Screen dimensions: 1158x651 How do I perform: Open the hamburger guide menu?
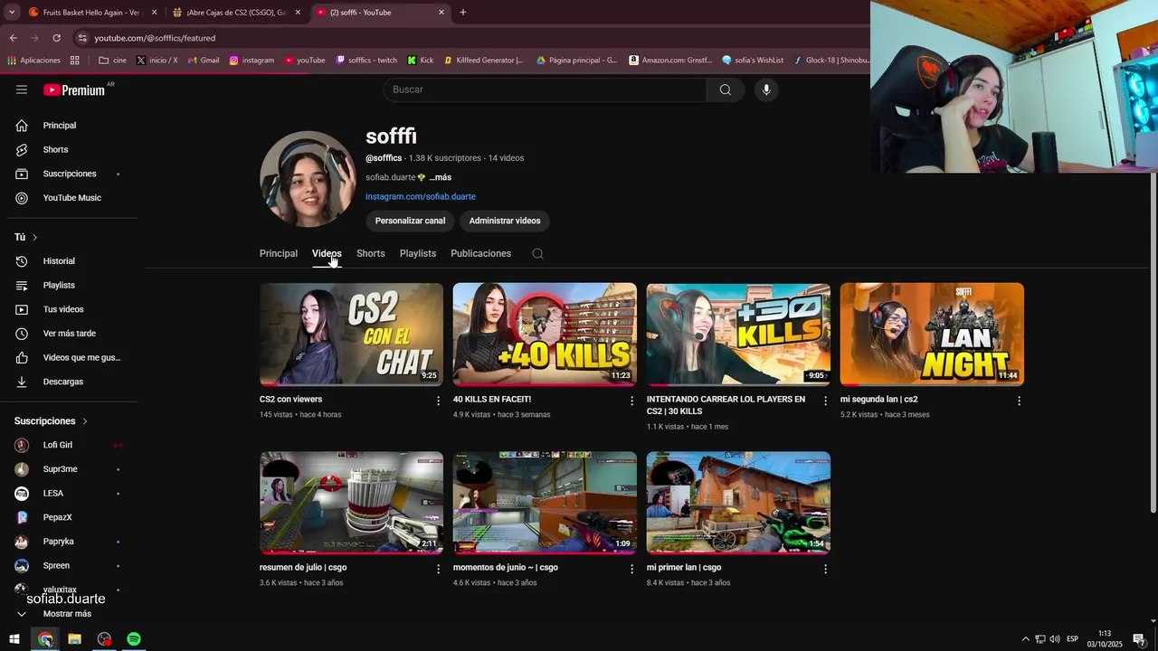coord(22,90)
